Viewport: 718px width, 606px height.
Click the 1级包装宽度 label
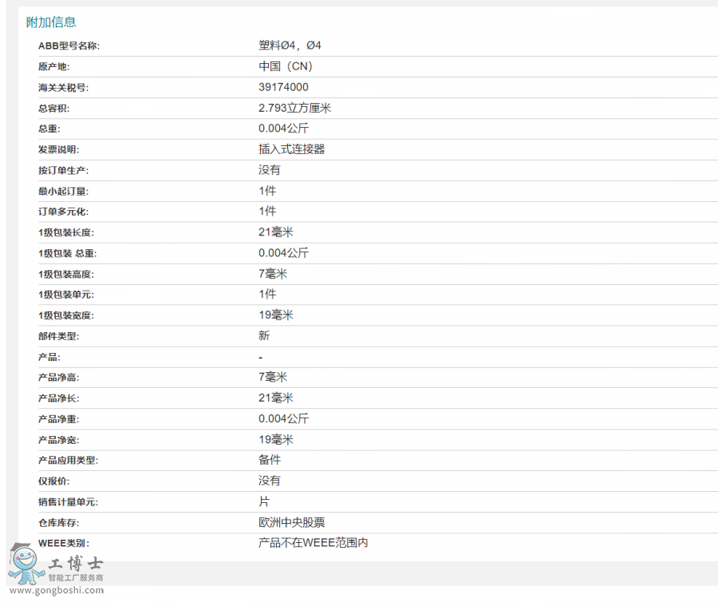(x=66, y=315)
